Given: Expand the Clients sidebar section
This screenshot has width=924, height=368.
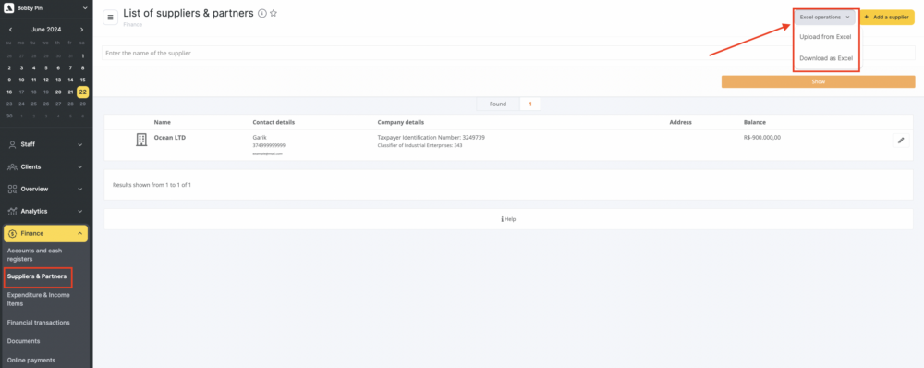Looking at the screenshot, I should [46, 167].
